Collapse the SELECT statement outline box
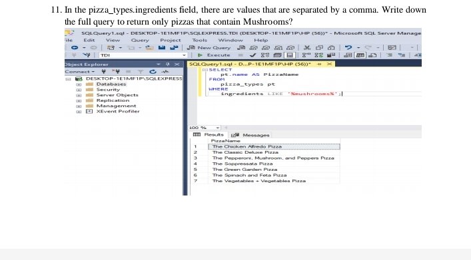471x260 pixels. [205, 70]
